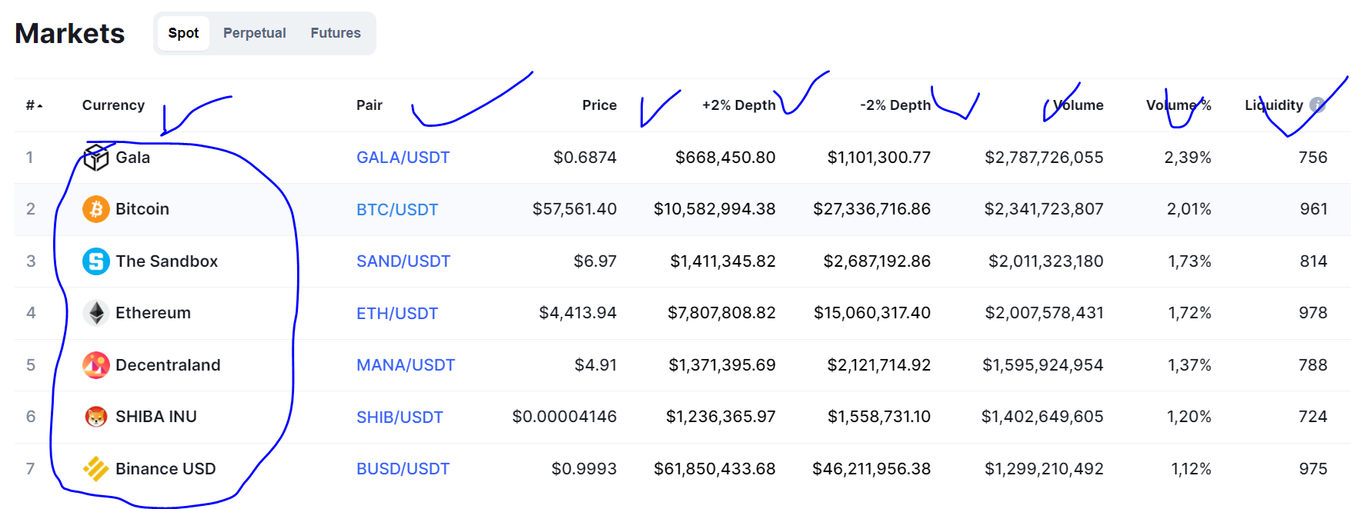Image resolution: width=1351 pixels, height=509 pixels.
Task: Open the Liquidity info tooltip icon
Action: pyautogui.click(x=1317, y=105)
